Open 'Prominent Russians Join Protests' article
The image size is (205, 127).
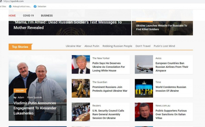[x=110, y=89]
